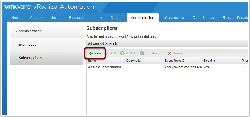This screenshot has height=117, width=250.
Task: Open the Infrastructure tab
Action: tap(173, 18)
